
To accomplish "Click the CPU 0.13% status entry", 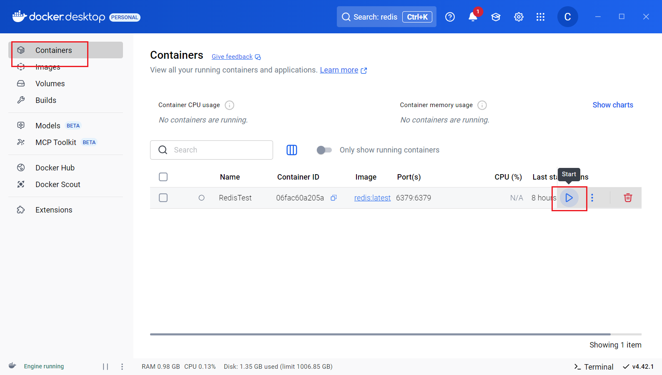I will pos(200,367).
